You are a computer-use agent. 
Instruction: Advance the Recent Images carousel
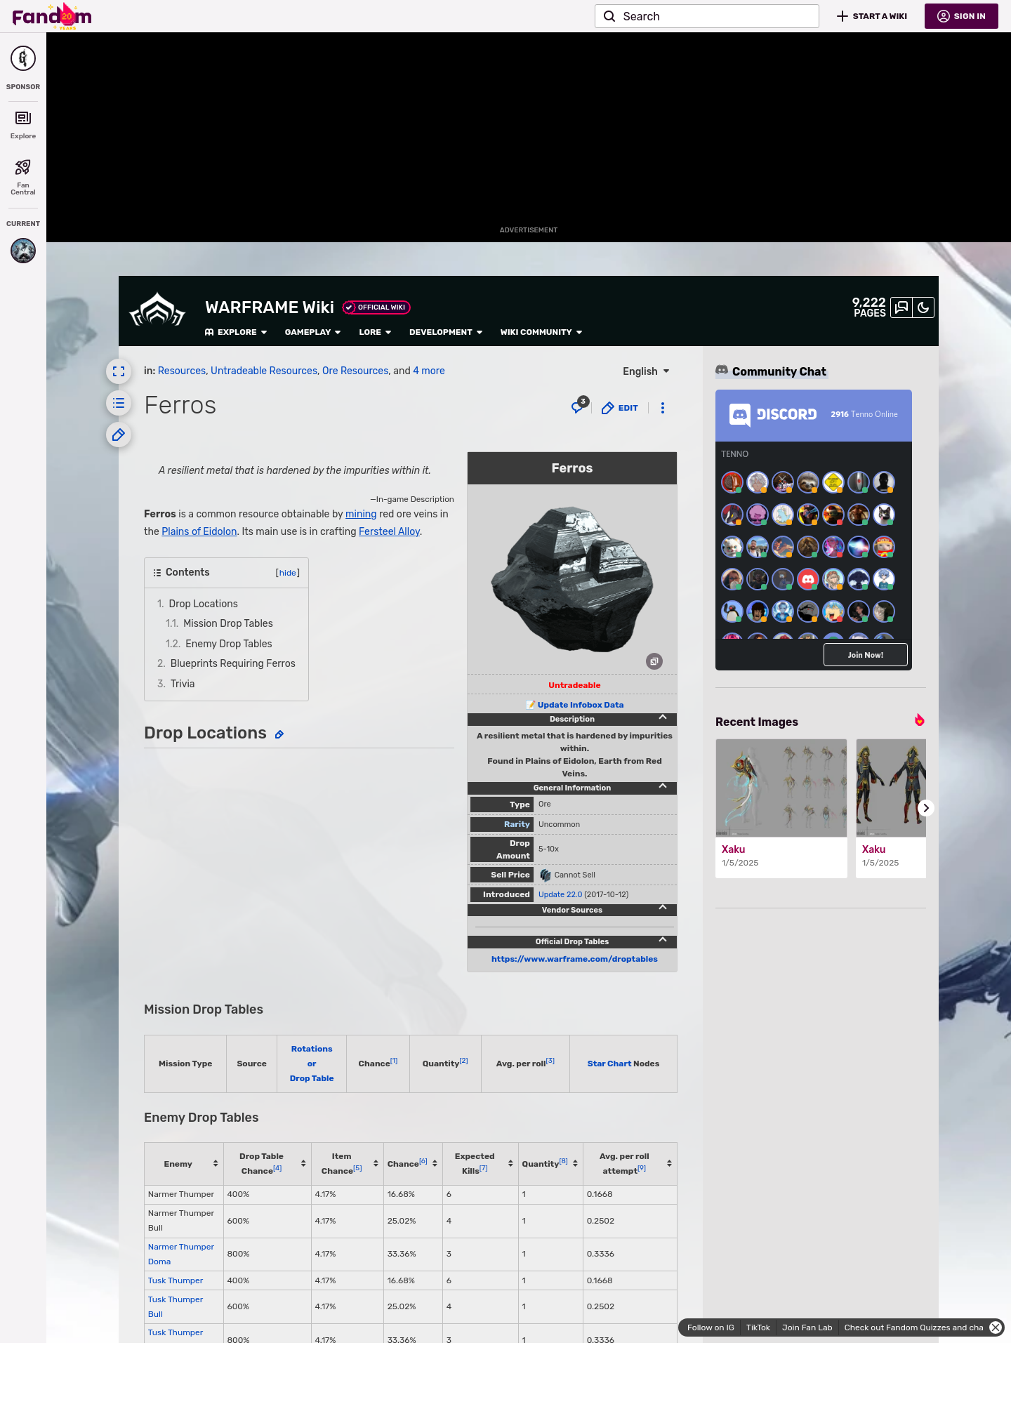point(926,808)
